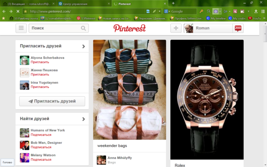
Task: Click the camera screenshot icon in toolbar
Action: (215, 11)
